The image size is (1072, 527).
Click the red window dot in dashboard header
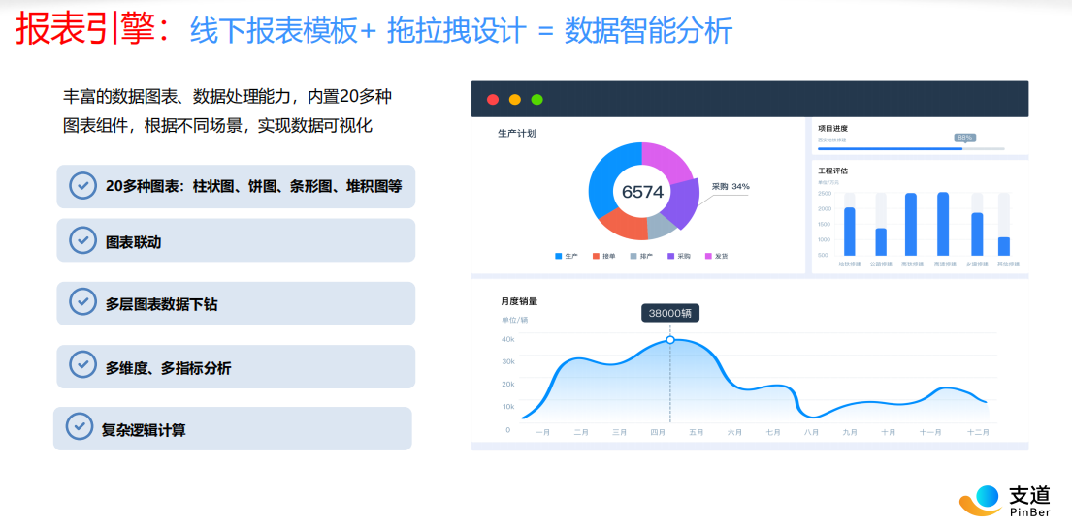pyautogui.click(x=493, y=99)
